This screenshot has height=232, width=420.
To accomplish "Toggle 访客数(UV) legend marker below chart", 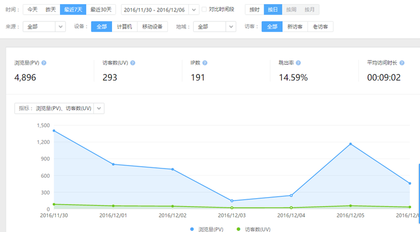I will (x=239, y=229).
